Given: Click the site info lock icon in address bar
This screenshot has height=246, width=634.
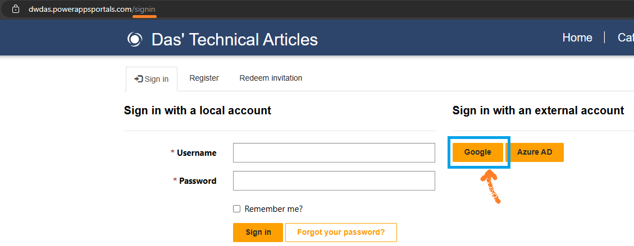Looking at the screenshot, I should 16,8.
